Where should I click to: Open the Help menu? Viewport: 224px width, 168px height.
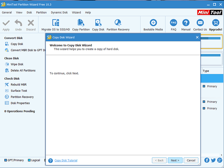tap(88, 12)
